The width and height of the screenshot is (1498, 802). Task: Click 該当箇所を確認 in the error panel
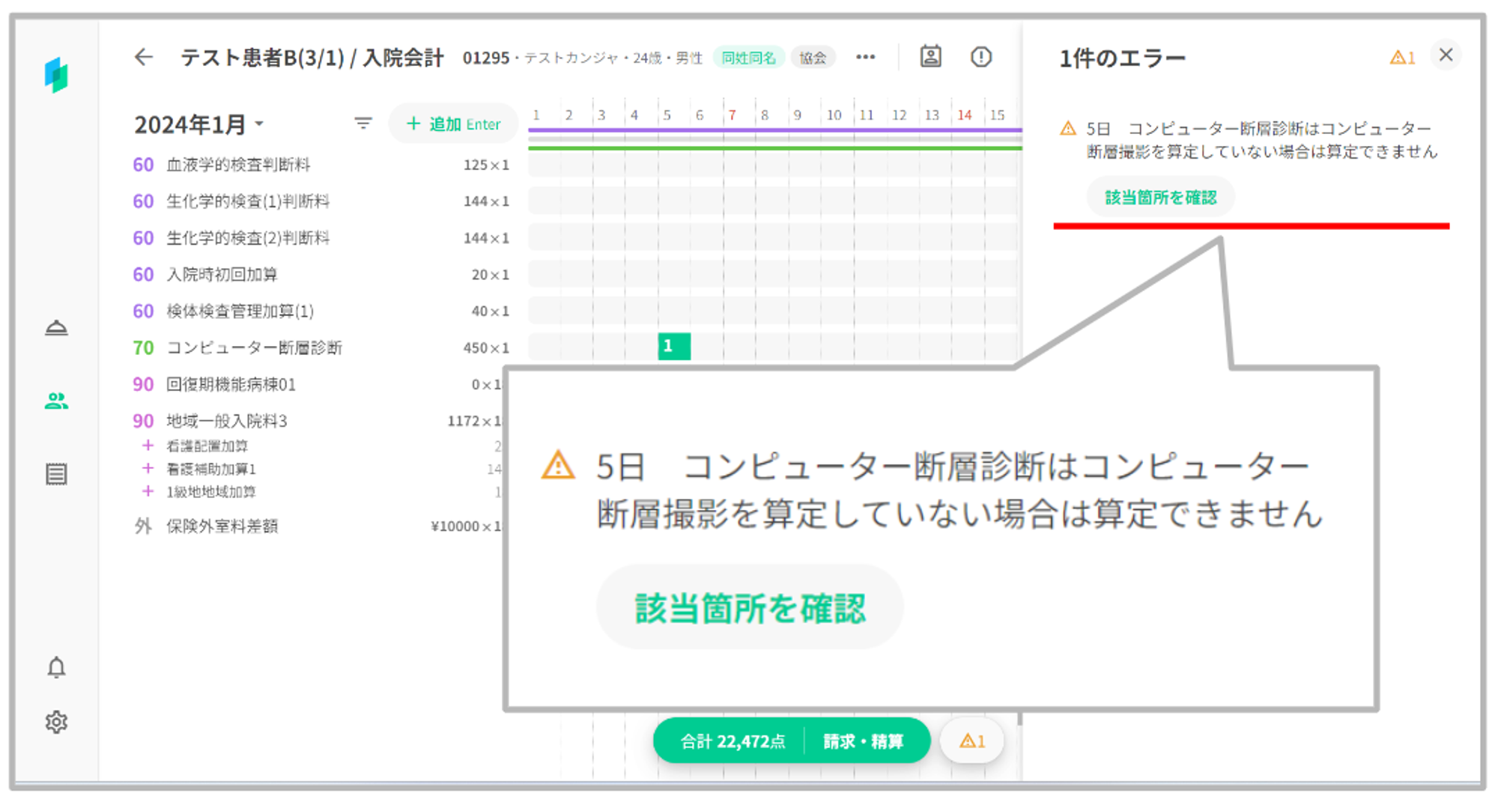[1160, 198]
